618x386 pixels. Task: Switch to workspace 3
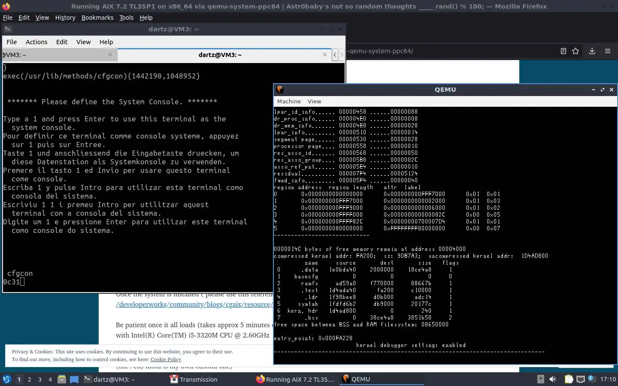click(x=40, y=380)
